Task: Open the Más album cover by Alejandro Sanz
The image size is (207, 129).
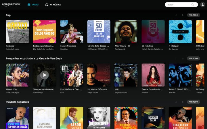Action: (126, 75)
